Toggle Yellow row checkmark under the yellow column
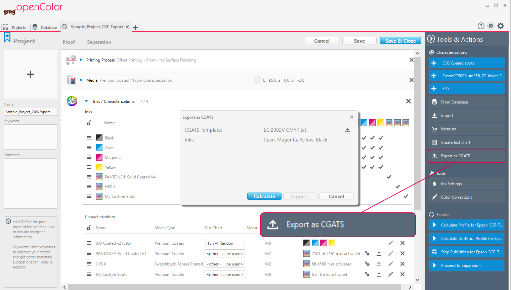 381,167
